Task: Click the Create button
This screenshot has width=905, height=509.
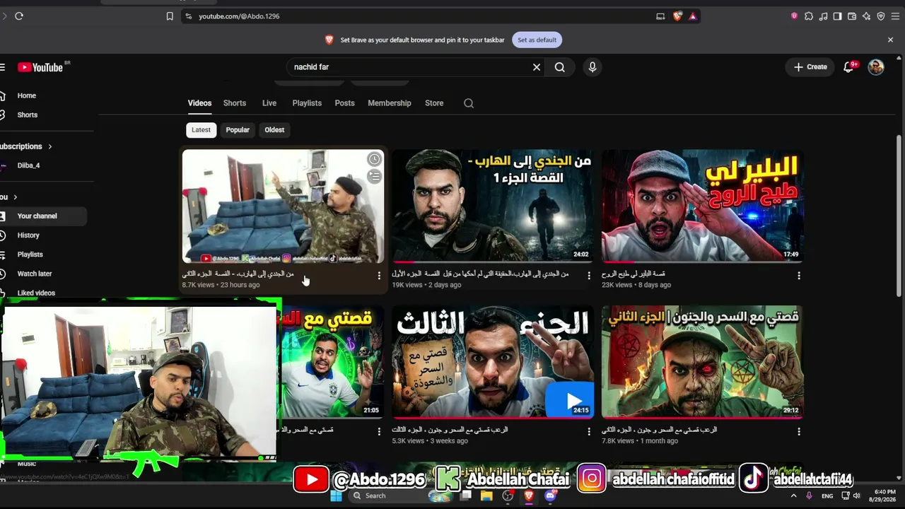Action: [x=810, y=67]
